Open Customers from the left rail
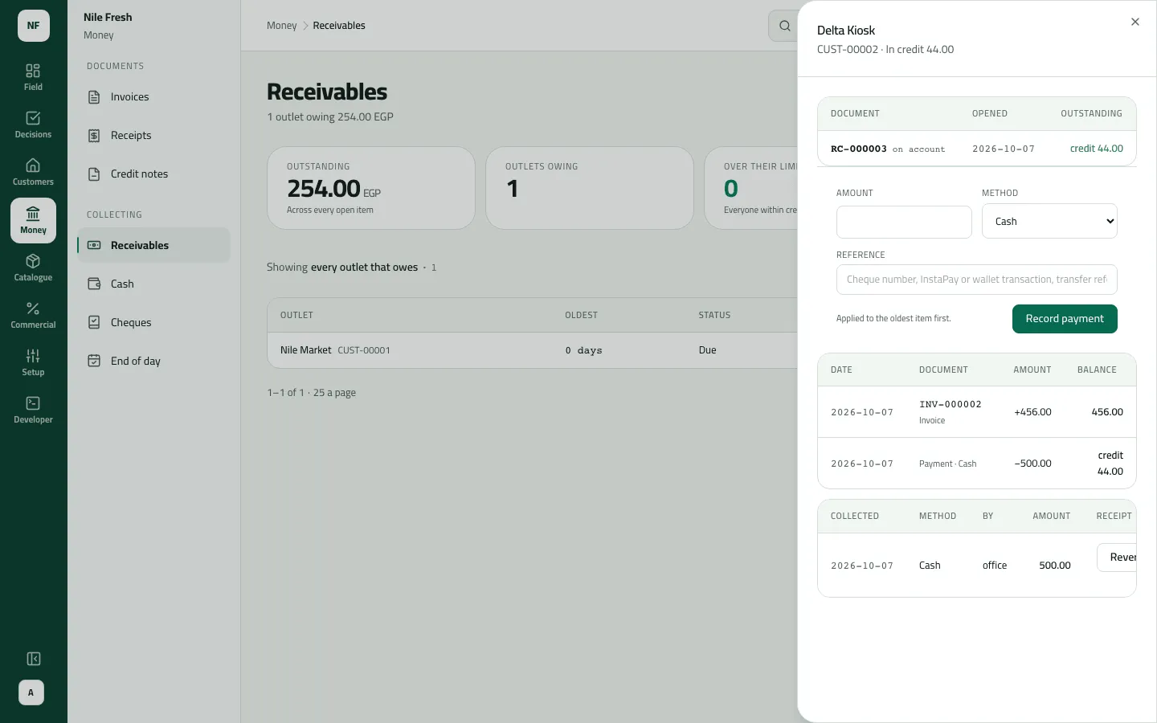Image resolution: width=1157 pixels, height=723 pixels. (33, 173)
